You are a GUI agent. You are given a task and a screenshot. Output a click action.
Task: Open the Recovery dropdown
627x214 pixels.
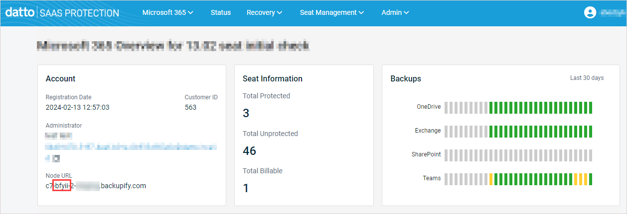[264, 13]
